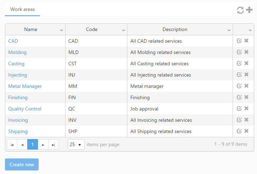
Task: Delete the Molding work area row
Action: click(246, 52)
